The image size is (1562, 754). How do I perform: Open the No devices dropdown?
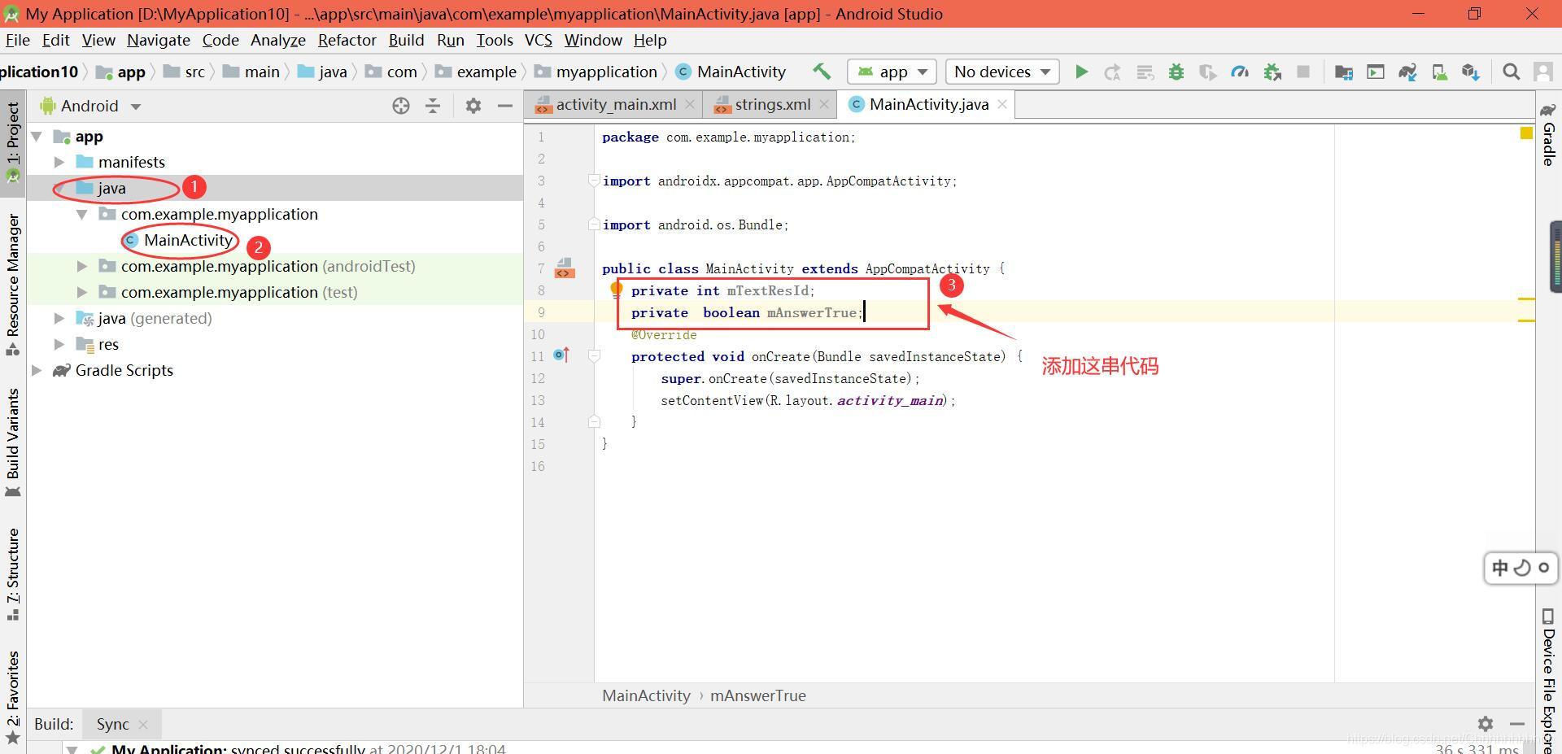coord(1001,72)
